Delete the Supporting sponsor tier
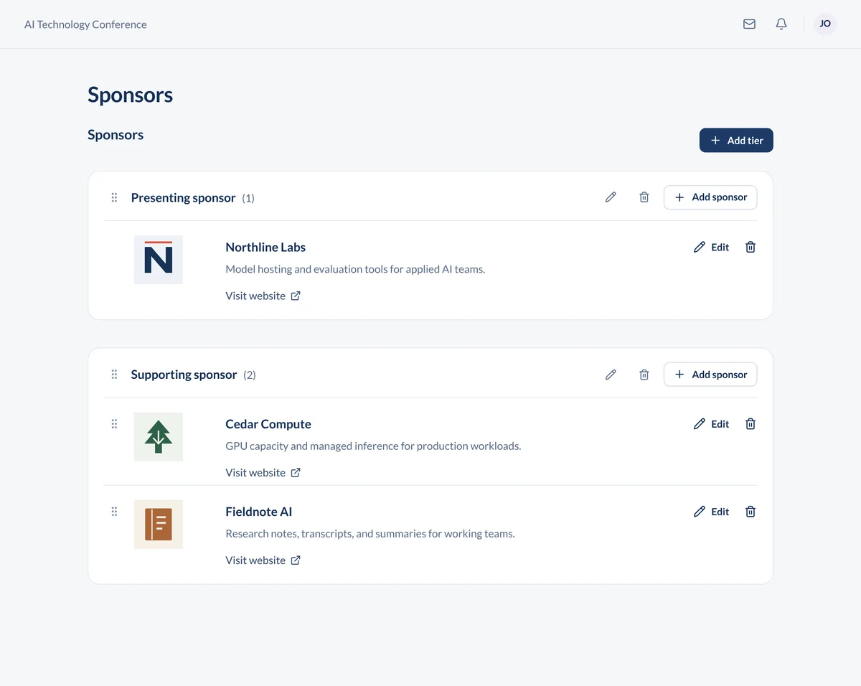The width and height of the screenshot is (861, 686). coord(644,375)
